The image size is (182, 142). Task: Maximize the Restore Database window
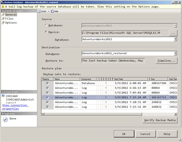pos(176,2)
